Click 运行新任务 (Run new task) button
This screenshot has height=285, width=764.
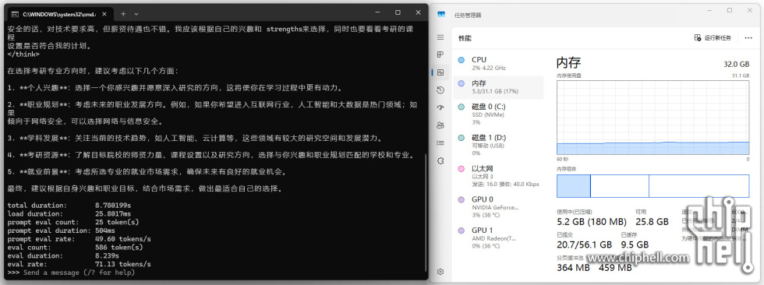(x=713, y=38)
